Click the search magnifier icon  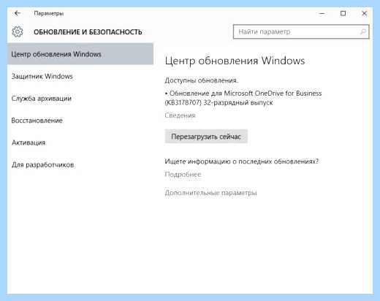(x=362, y=31)
